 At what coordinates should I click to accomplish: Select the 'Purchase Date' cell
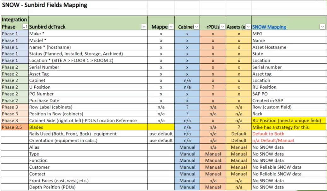coord(88,100)
